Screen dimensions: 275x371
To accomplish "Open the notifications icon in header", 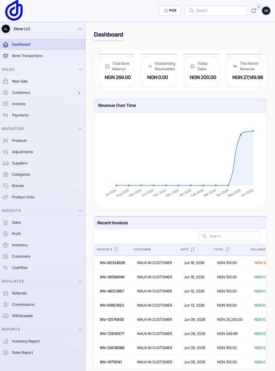I will [254, 11].
